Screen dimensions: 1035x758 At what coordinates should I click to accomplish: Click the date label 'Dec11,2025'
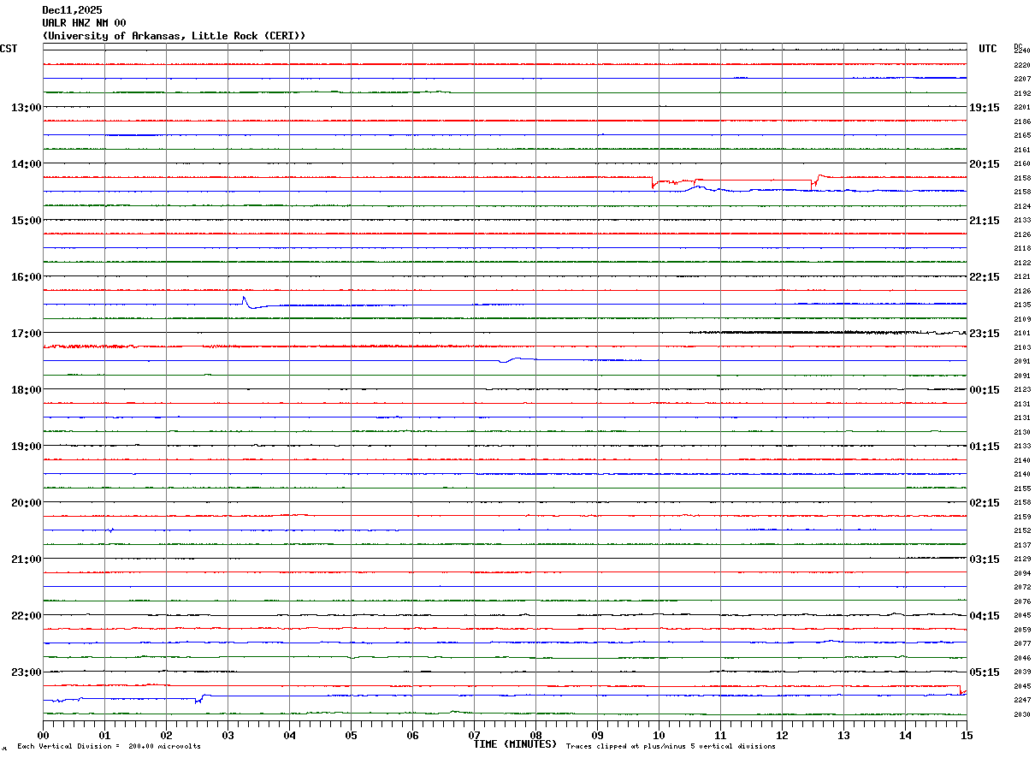pos(73,10)
